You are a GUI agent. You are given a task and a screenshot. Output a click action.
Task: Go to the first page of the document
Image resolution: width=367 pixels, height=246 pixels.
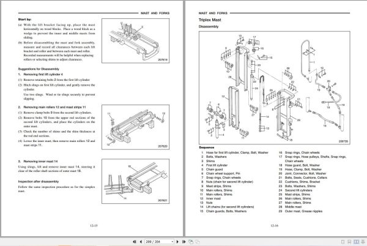135,242
